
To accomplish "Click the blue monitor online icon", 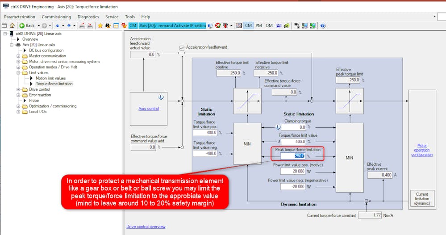I will (304, 26).
